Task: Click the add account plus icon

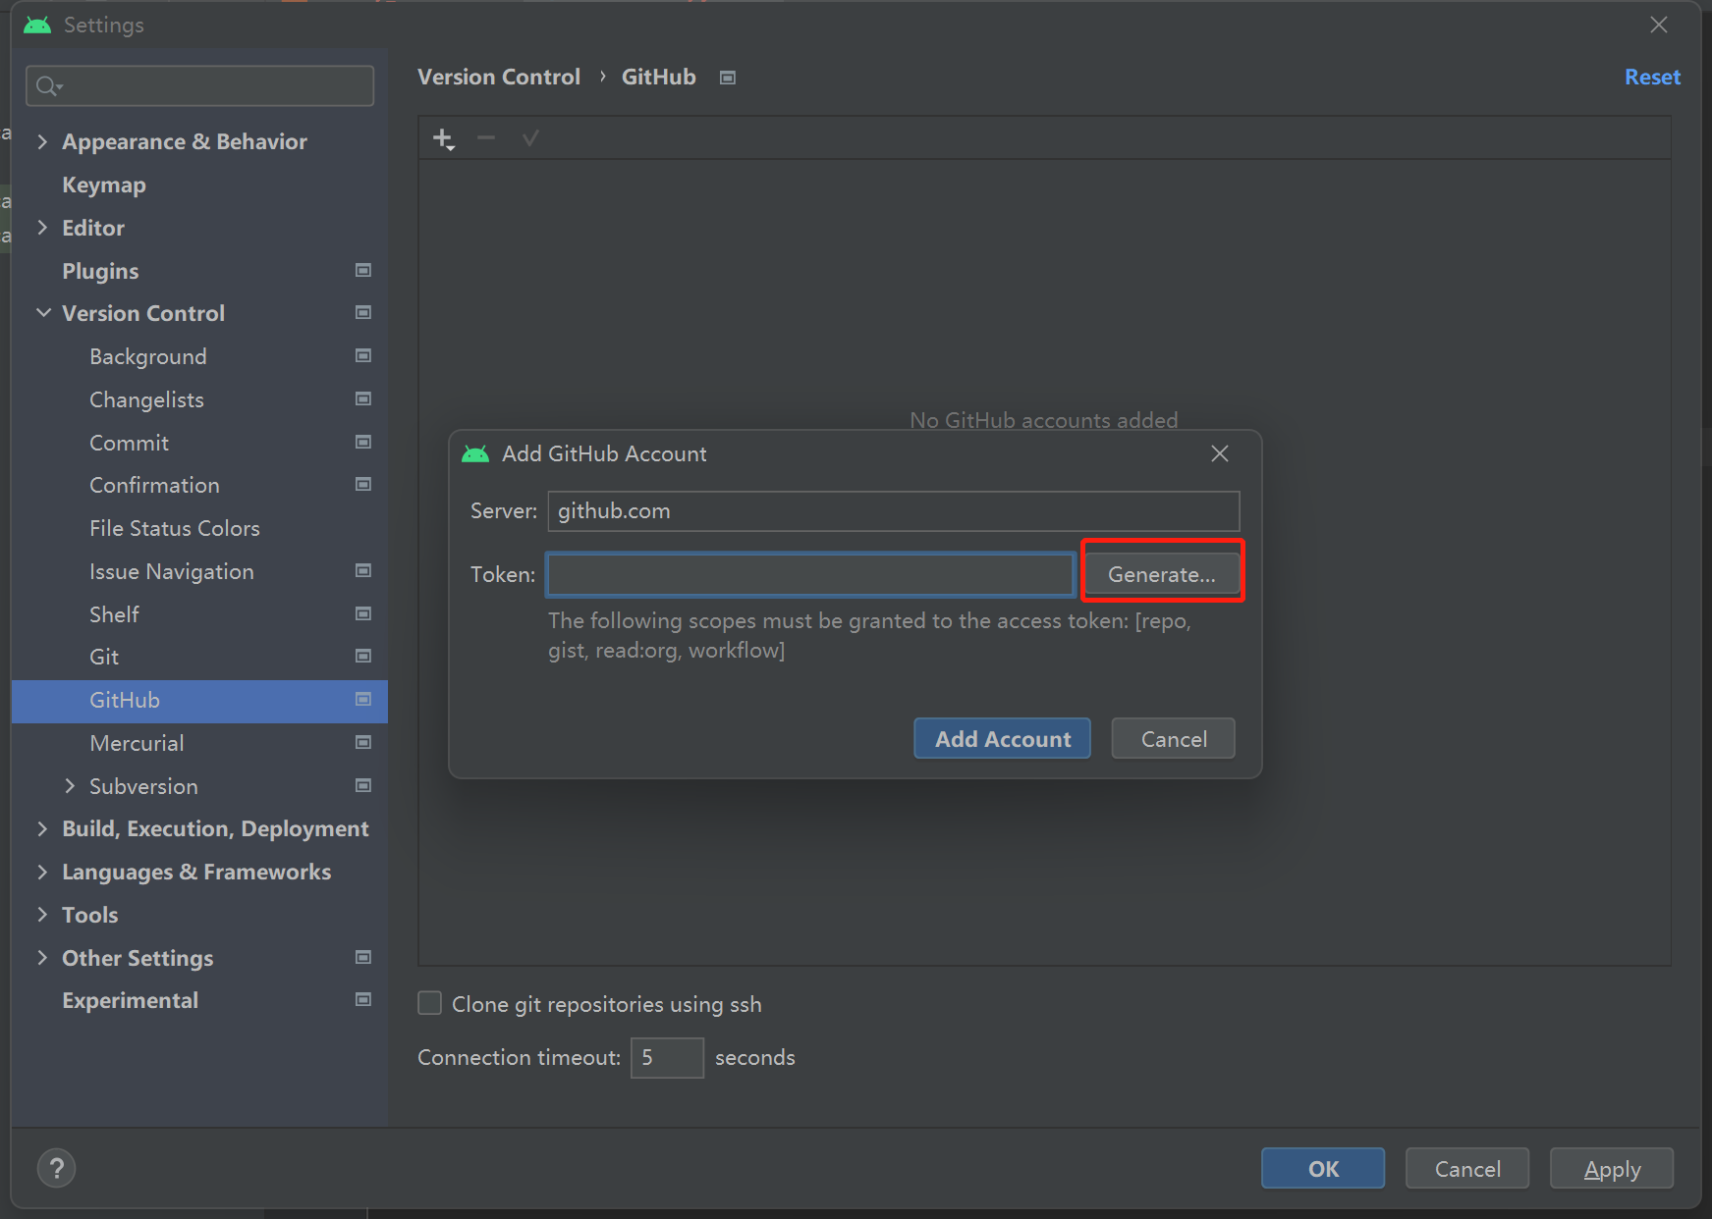Action: coord(444,139)
